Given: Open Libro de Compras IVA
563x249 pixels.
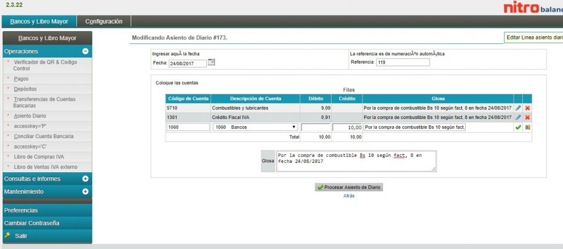Looking at the screenshot, I should [38, 157].
